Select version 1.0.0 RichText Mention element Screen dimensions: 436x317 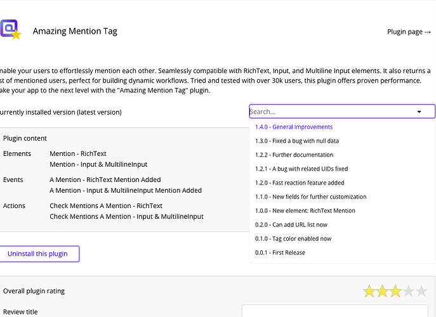tap(305, 210)
